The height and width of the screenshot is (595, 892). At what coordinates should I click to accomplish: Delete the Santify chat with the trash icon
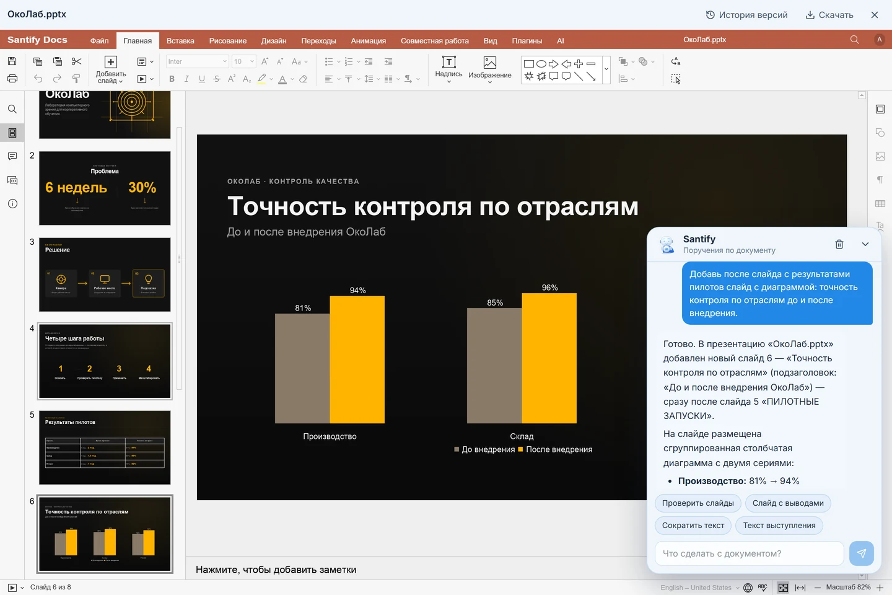839,244
